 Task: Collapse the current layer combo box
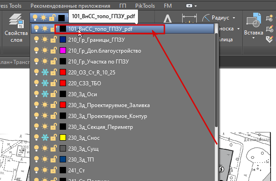tap(49, 18)
